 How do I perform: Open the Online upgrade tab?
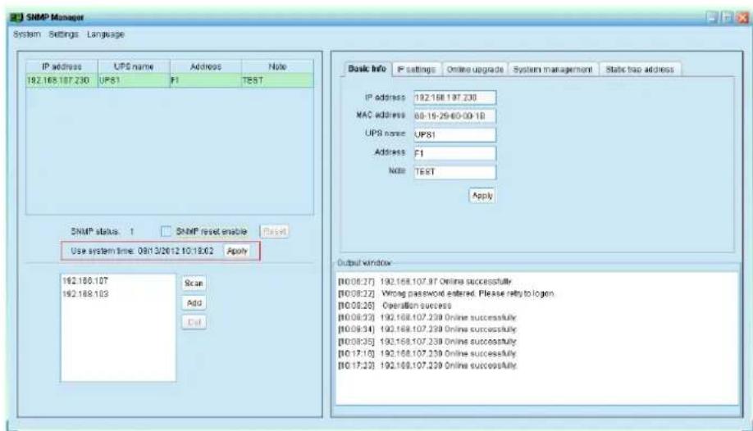pyautogui.click(x=475, y=69)
